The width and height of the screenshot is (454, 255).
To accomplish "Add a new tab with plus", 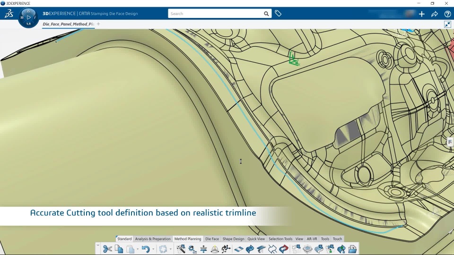I will point(98,24).
